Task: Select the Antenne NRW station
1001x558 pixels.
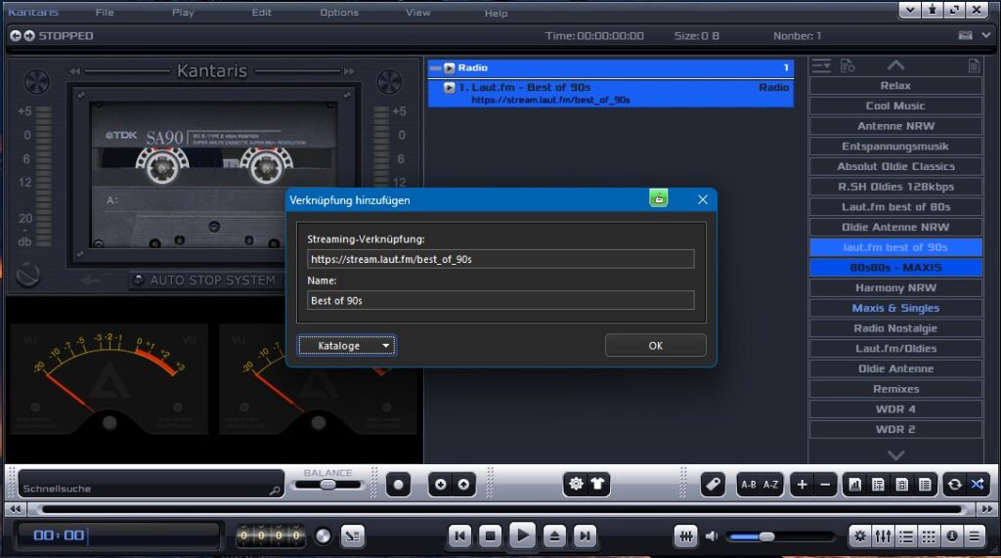Action: 895,126
